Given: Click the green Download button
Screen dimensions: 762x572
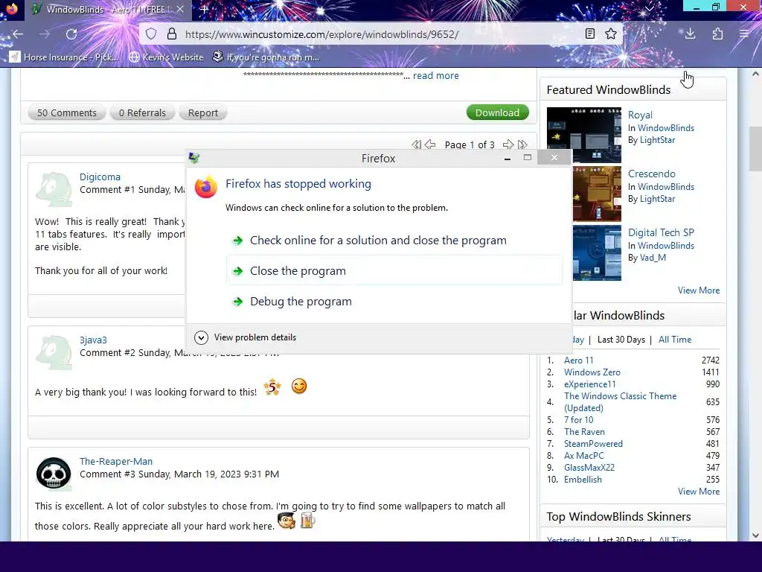Looking at the screenshot, I should tap(497, 113).
